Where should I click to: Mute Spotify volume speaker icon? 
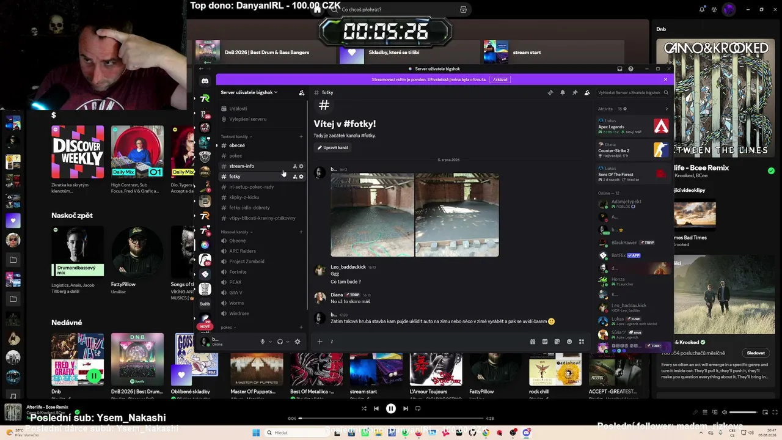coord(725,413)
